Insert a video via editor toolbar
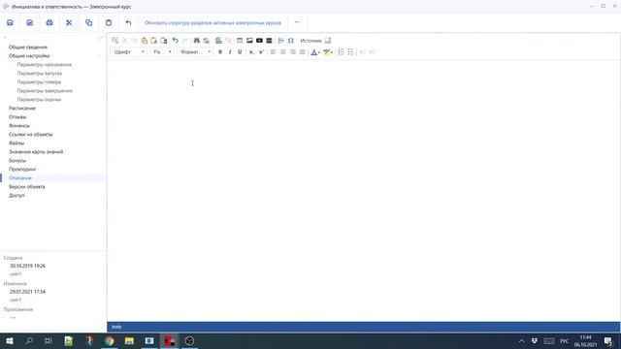This screenshot has width=621, height=349. [x=259, y=41]
